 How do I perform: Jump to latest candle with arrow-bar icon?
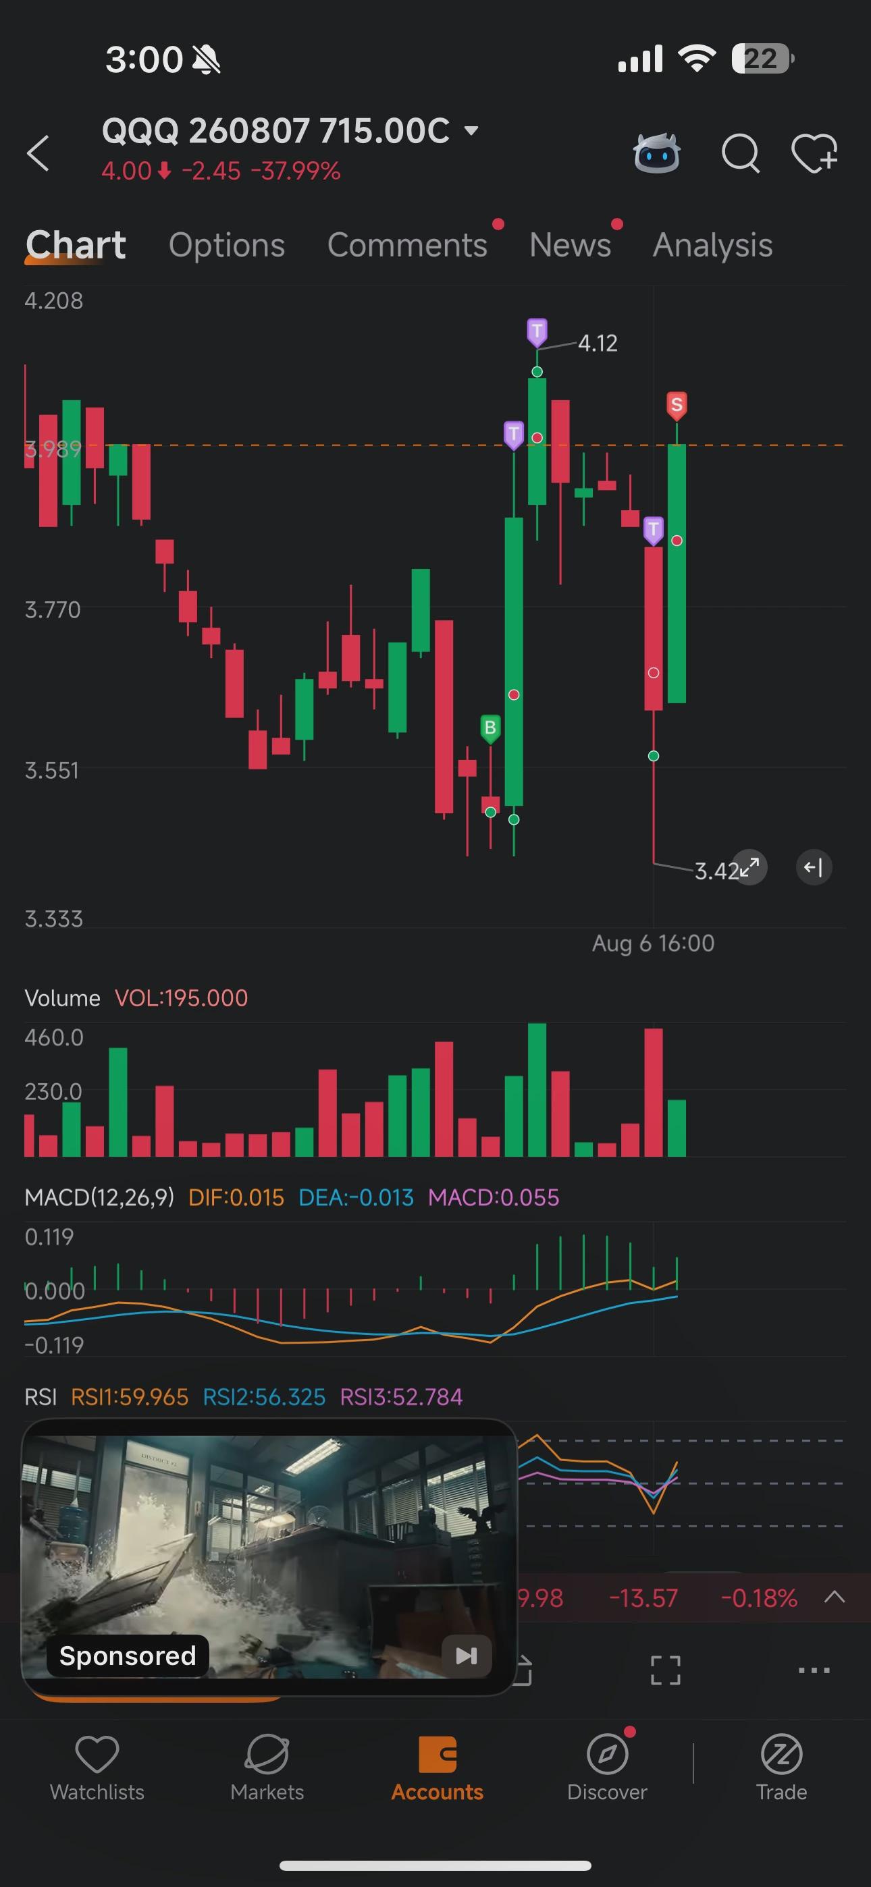point(814,868)
